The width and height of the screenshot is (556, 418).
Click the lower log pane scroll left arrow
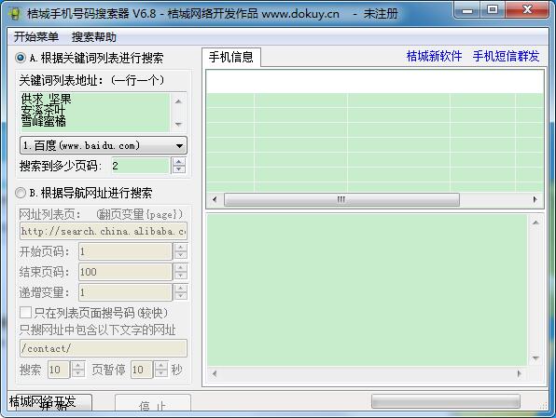[x=215, y=373]
